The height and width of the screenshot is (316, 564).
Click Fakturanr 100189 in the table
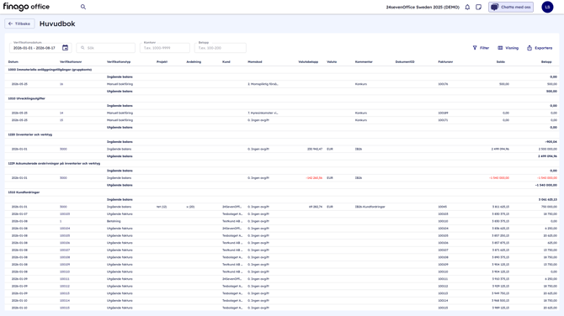(443, 113)
